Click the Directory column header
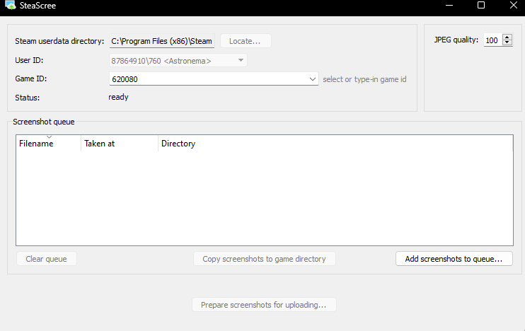Viewport: 525px width, 331px height. coord(178,144)
